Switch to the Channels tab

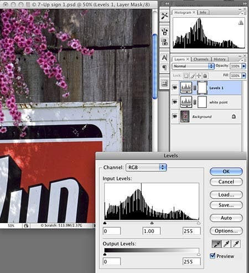tap(201, 59)
